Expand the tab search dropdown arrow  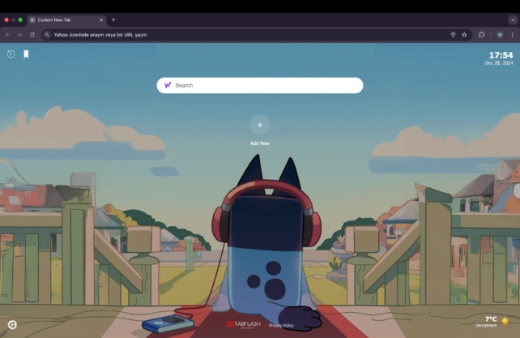513,20
